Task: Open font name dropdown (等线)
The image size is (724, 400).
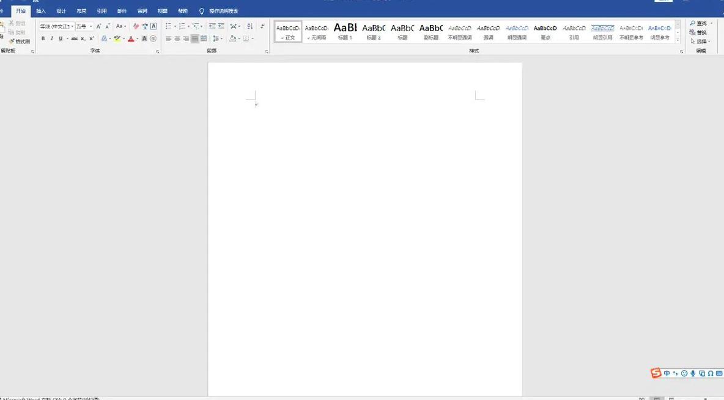Action: point(73,26)
